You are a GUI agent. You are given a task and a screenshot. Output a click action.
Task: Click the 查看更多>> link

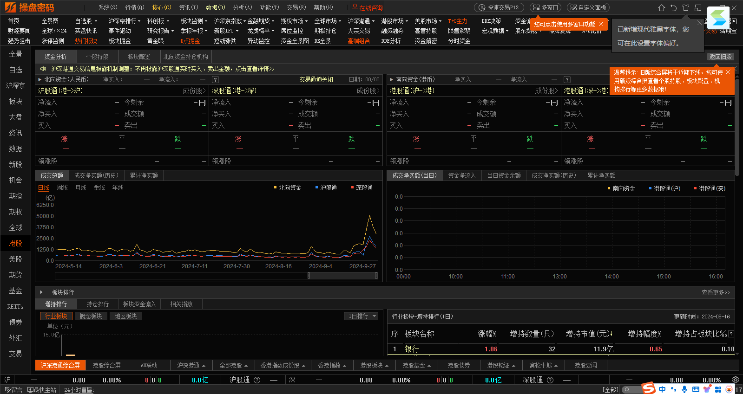point(716,292)
